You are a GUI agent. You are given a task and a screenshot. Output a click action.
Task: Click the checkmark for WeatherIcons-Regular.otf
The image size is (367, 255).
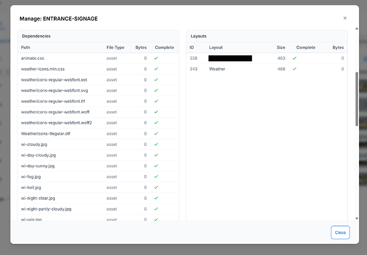coord(156,134)
